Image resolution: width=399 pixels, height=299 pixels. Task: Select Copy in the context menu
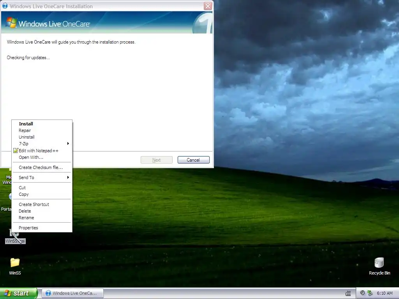[42, 194]
